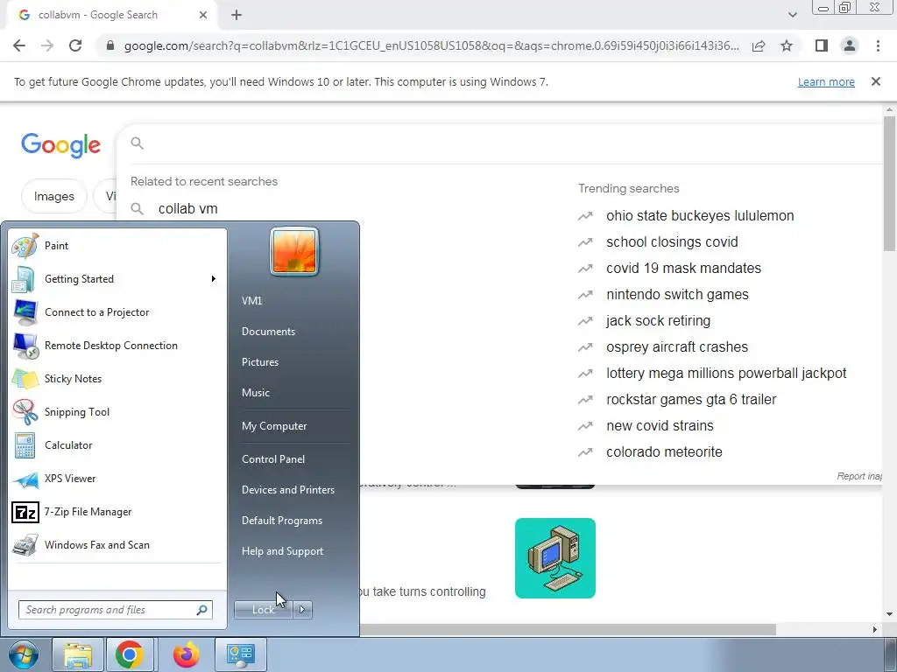
Task: Open Chrome three-dot menu
Action: (x=878, y=45)
